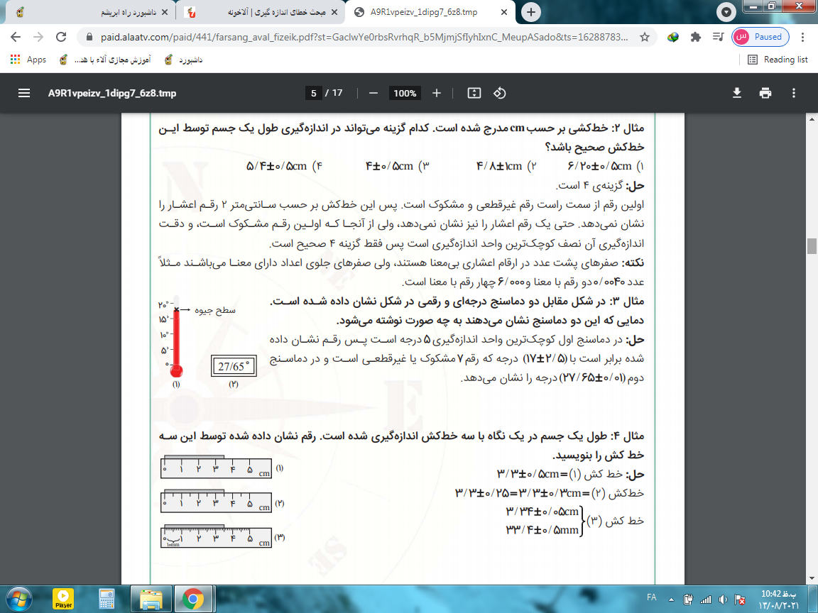The width and height of the screenshot is (818, 613).
Task: Click the 100% zoom level field
Action: click(405, 94)
